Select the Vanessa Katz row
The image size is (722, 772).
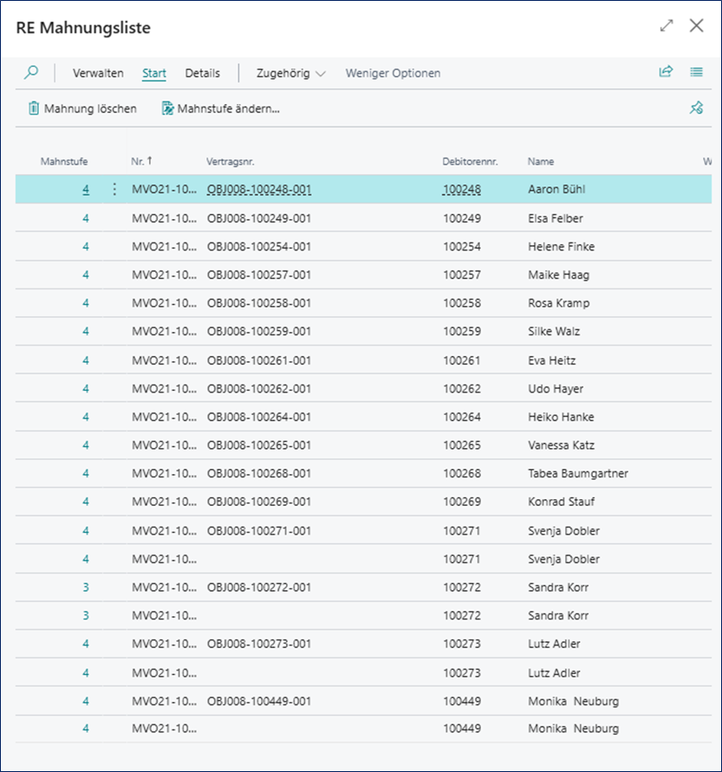pos(555,445)
